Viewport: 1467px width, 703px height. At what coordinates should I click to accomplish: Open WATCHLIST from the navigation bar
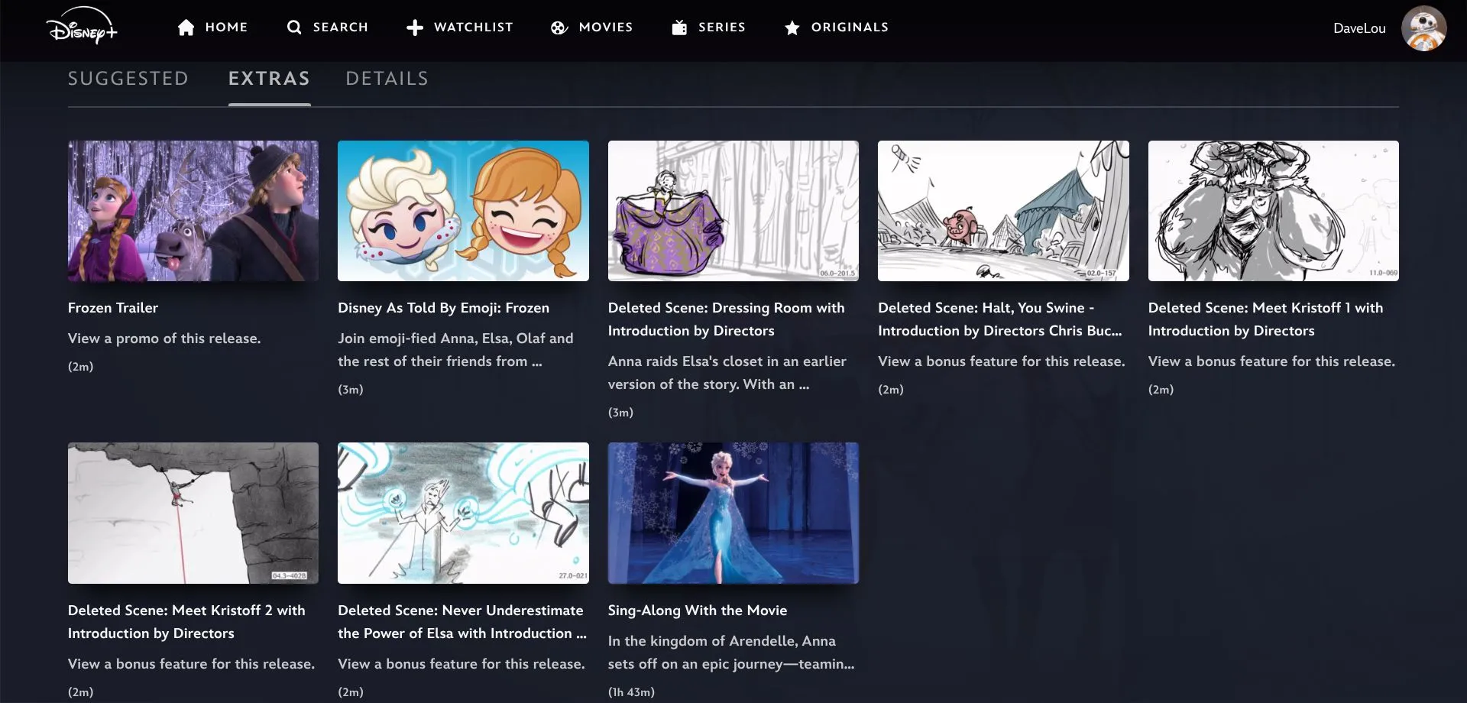coord(474,28)
